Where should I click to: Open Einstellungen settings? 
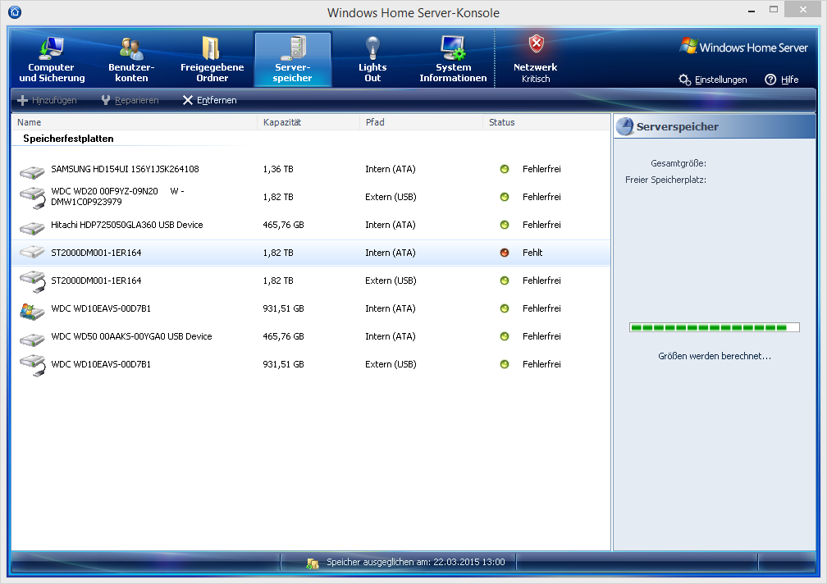(x=712, y=80)
